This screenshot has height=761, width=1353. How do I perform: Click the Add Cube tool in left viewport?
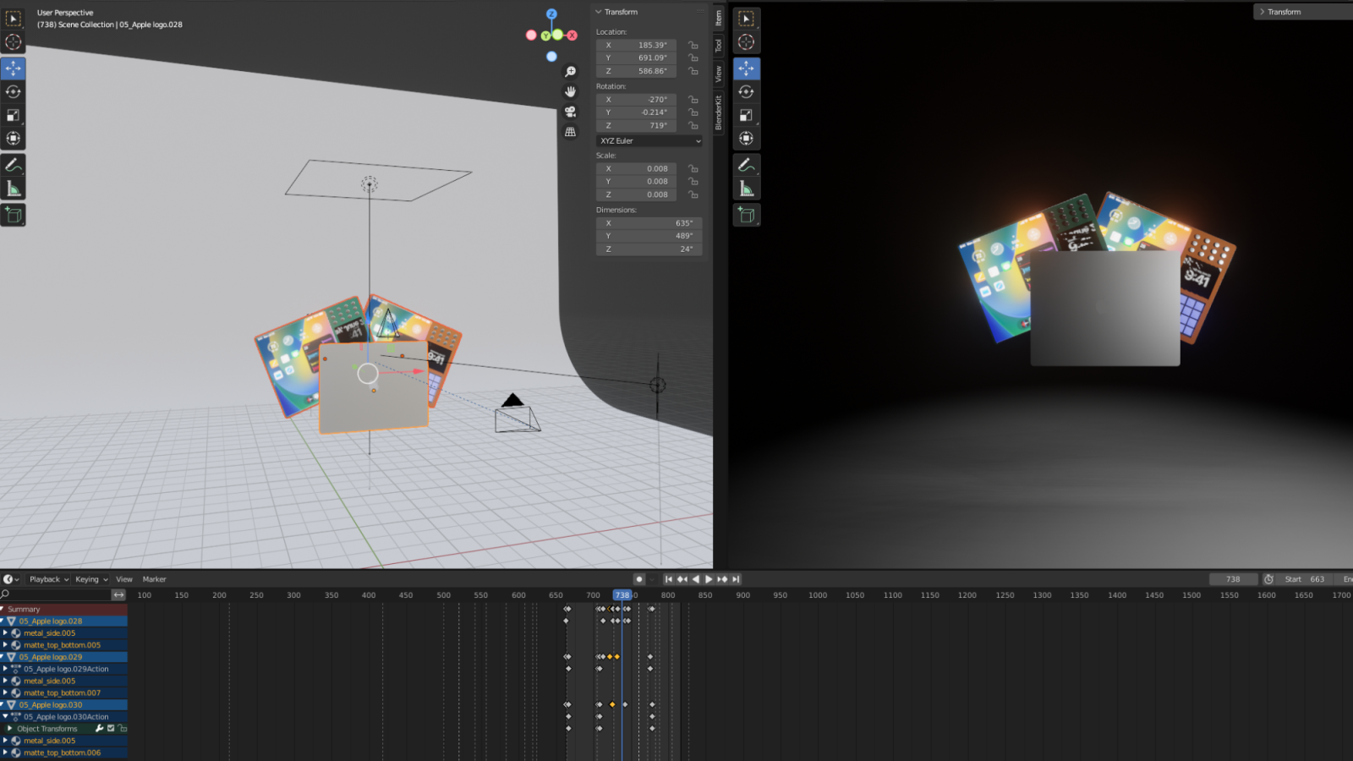coord(14,215)
